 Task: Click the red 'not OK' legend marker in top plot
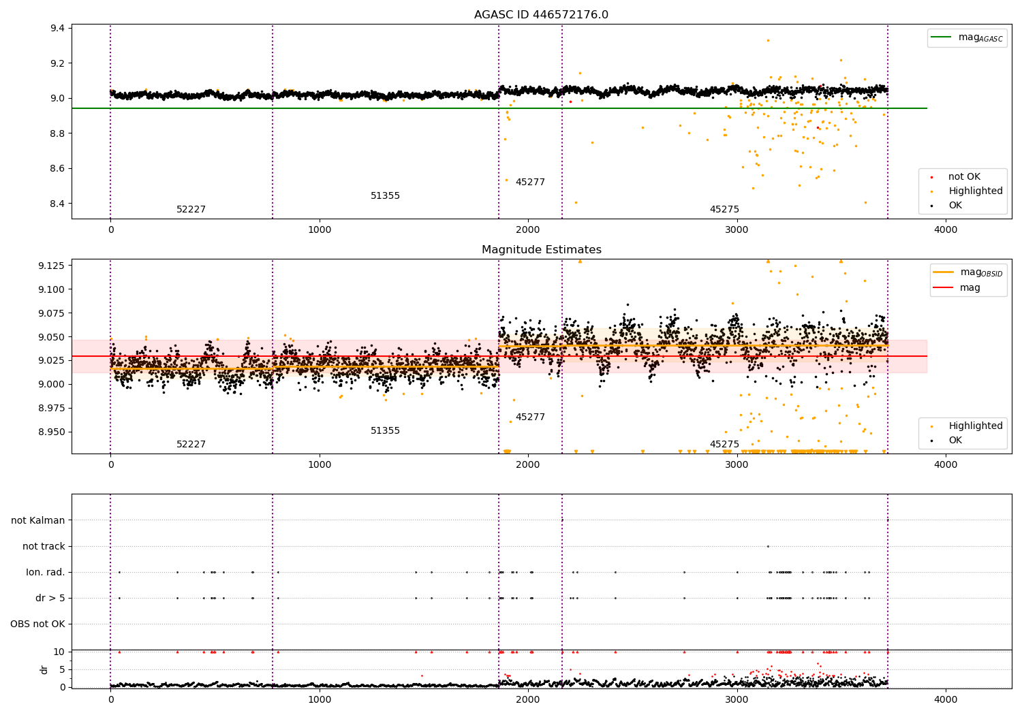coord(931,177)
